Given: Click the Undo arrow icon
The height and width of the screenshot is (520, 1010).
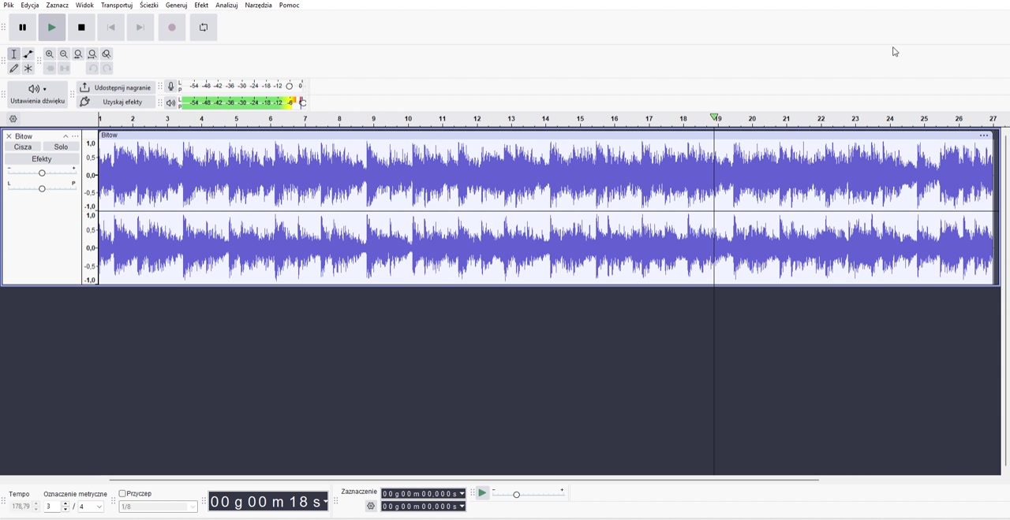Looking at the screenshot, I should tap(92, 69).
